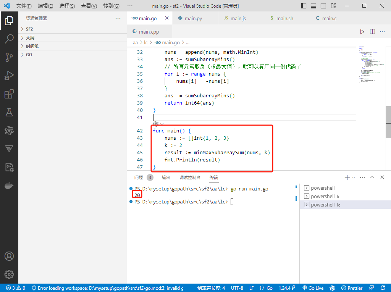391x292 pixels.
Task: Expand the 时间线 timeline section
Action: pos(73,46)
